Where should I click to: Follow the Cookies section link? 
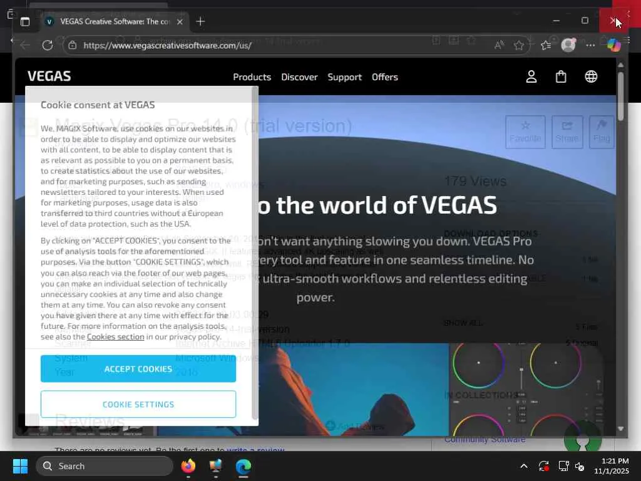[x=115, y=336]
